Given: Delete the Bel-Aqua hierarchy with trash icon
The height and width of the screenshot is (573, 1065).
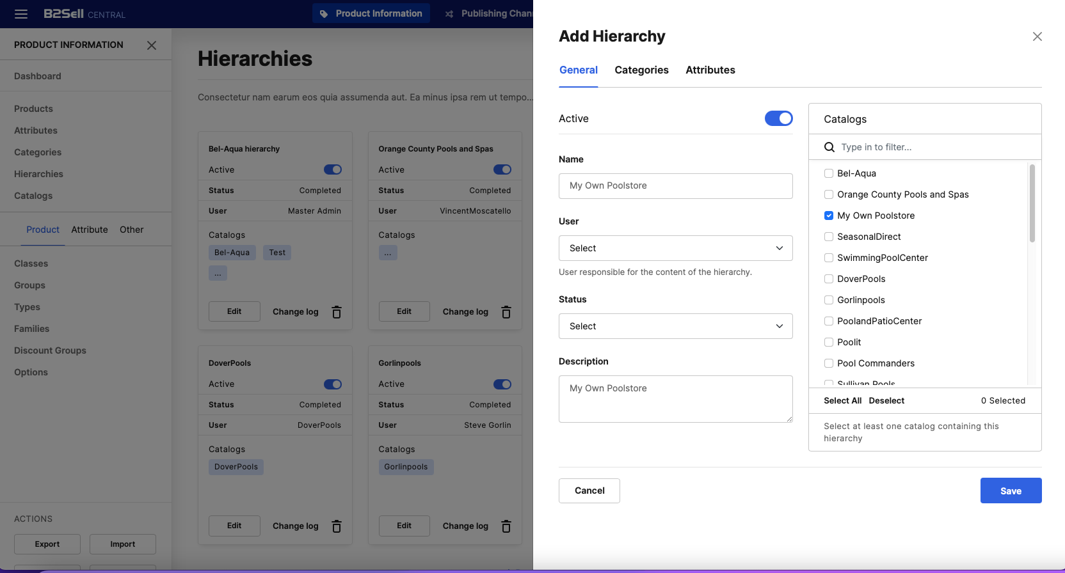Looking at the screenshot, I should (x=337, y=312).
